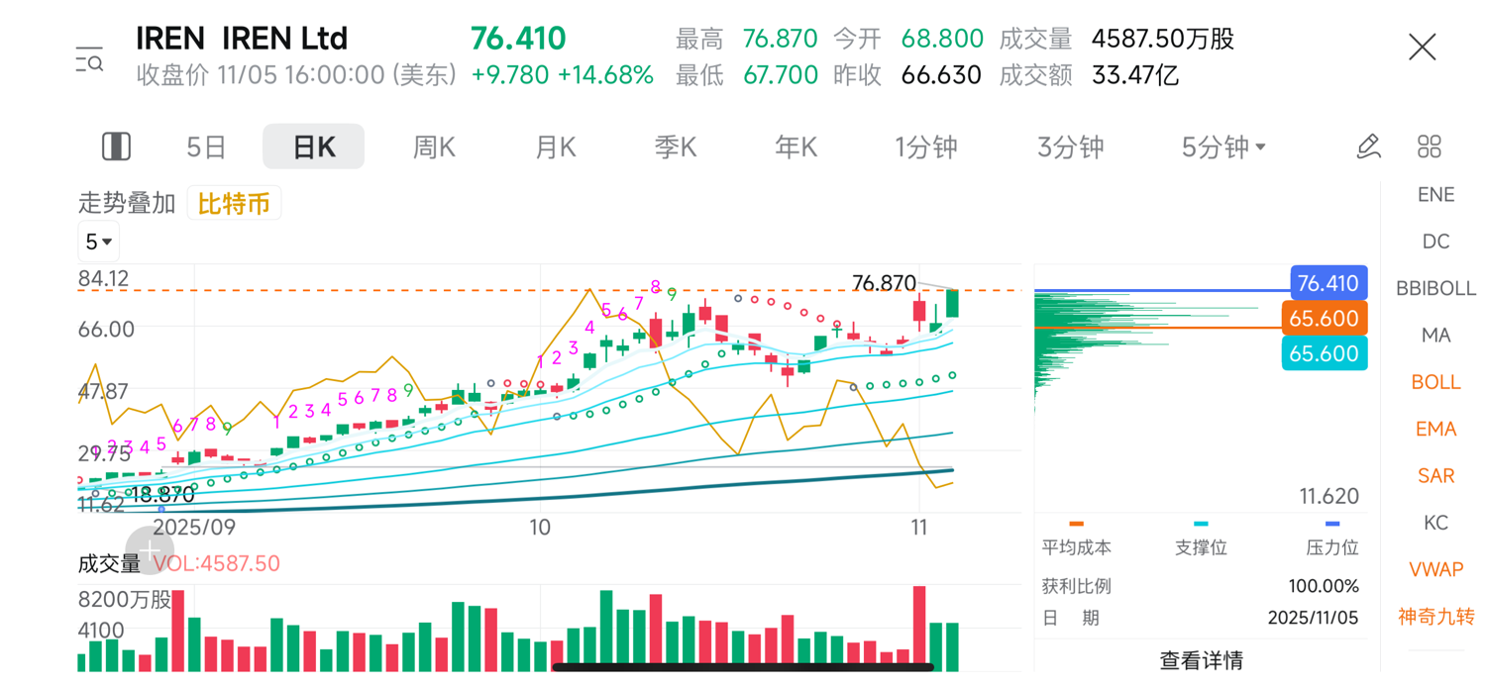Screen dimensions: 1486x686
Task: Click the cyan 65.600 support level label
Action: [x=1325, y=353]
